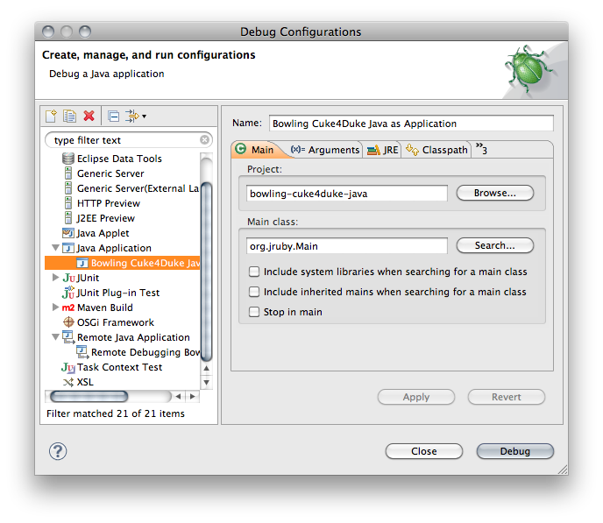The image size is (603, 523).
Task: Click the Remote Java Application icon
Action: (x=68, y=337)
